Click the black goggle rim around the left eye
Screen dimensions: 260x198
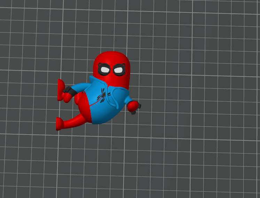(100, 66)
